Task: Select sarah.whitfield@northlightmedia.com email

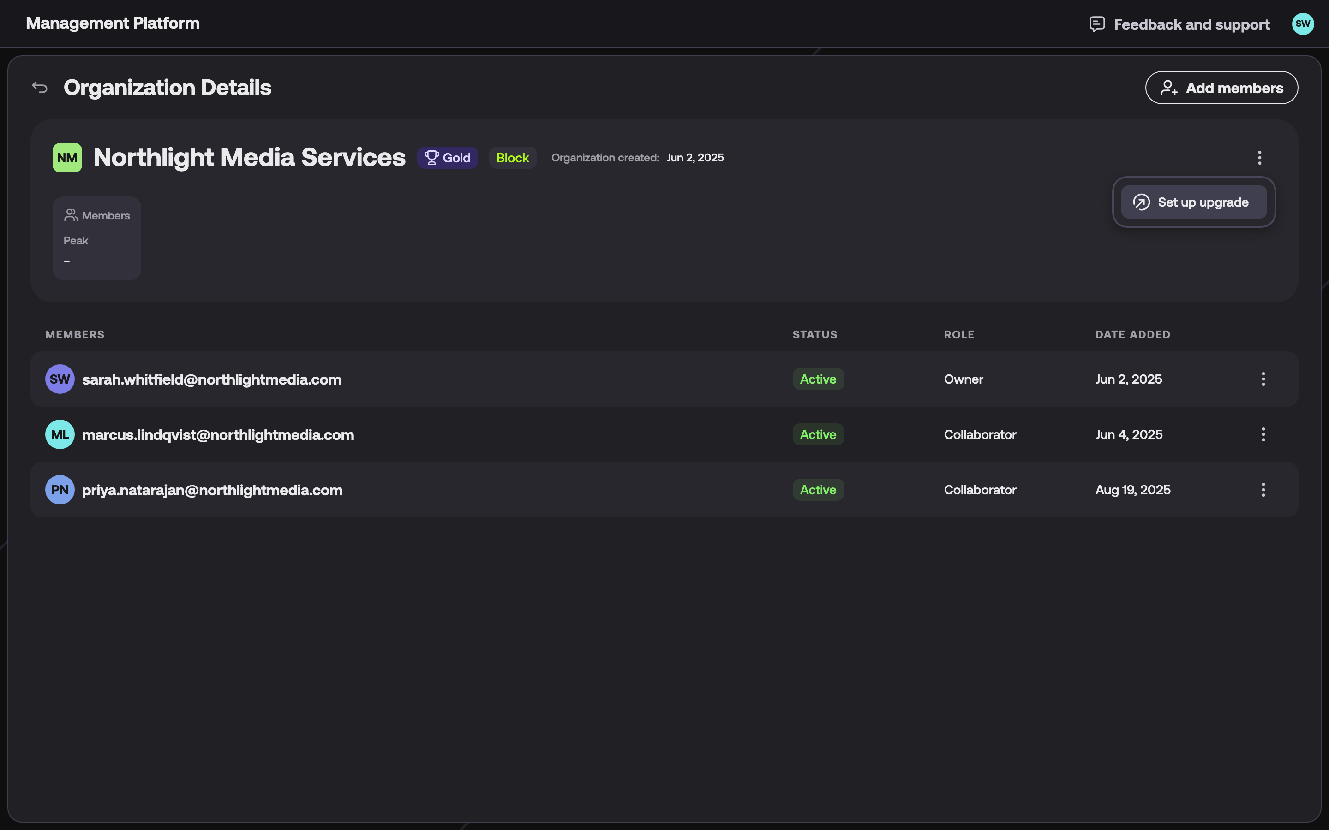Action: coord(211,379)
